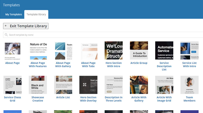Open the About Page With Gallery thumbnail

63,51
